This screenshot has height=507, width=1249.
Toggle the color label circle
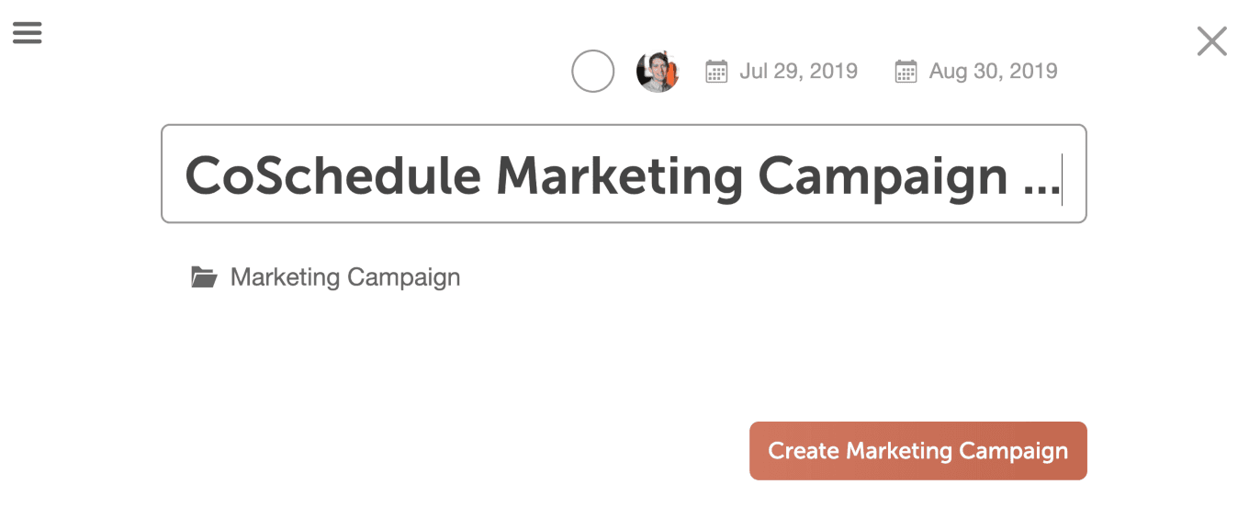point(592,71)
